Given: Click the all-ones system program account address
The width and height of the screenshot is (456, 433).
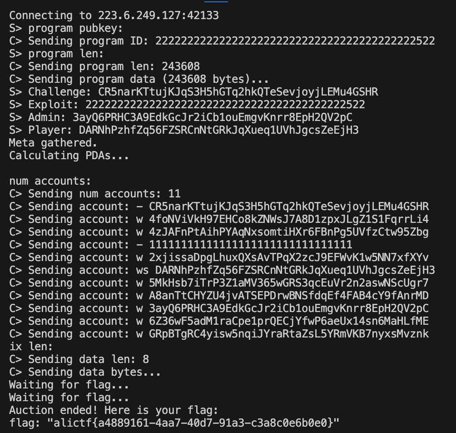Looking at the screenshot, I should click(250, 245).
